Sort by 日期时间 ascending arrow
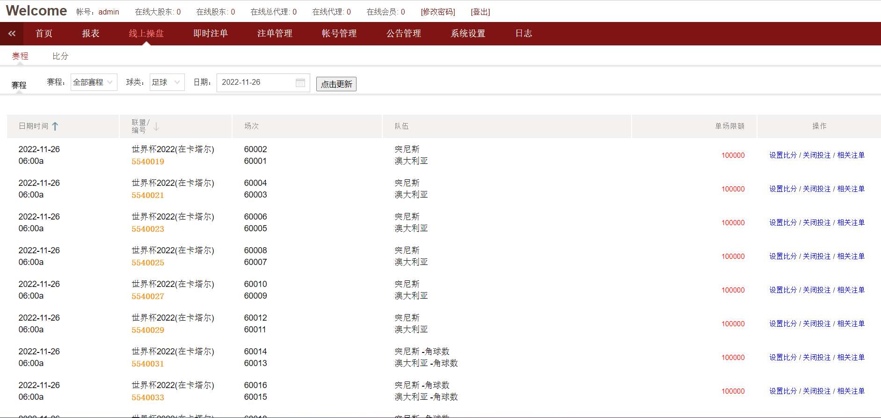Screen dimensions: 881x418 click(55, 126)
